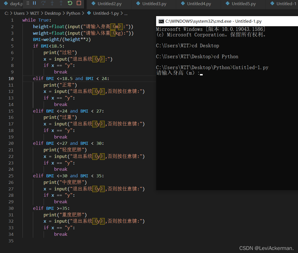The width and height of the screenshot is (298, 253).
Task: Click the Step Over debug icon
Action: (43, 3)
